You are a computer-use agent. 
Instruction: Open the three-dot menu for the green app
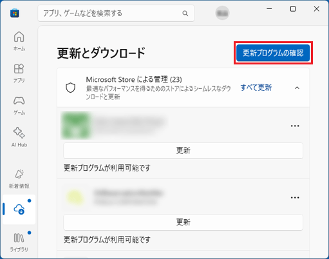click(x=295, y=126)
